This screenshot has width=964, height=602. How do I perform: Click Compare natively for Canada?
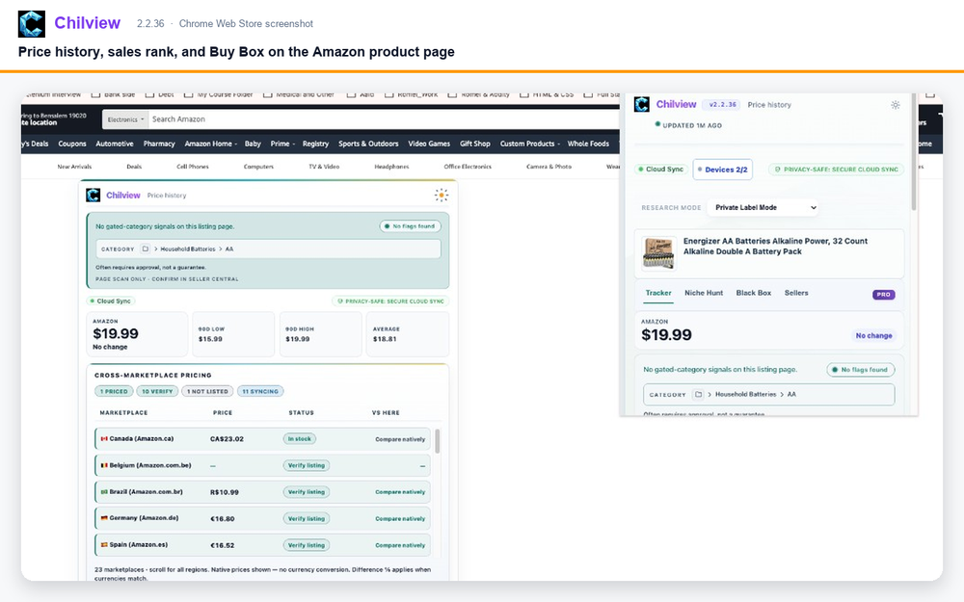click(x=400, y=439)
